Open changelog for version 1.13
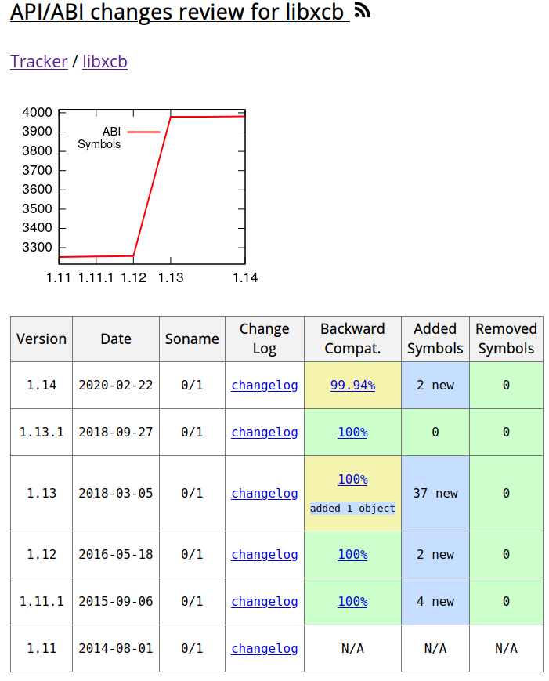549x681 pixels. 264,494
